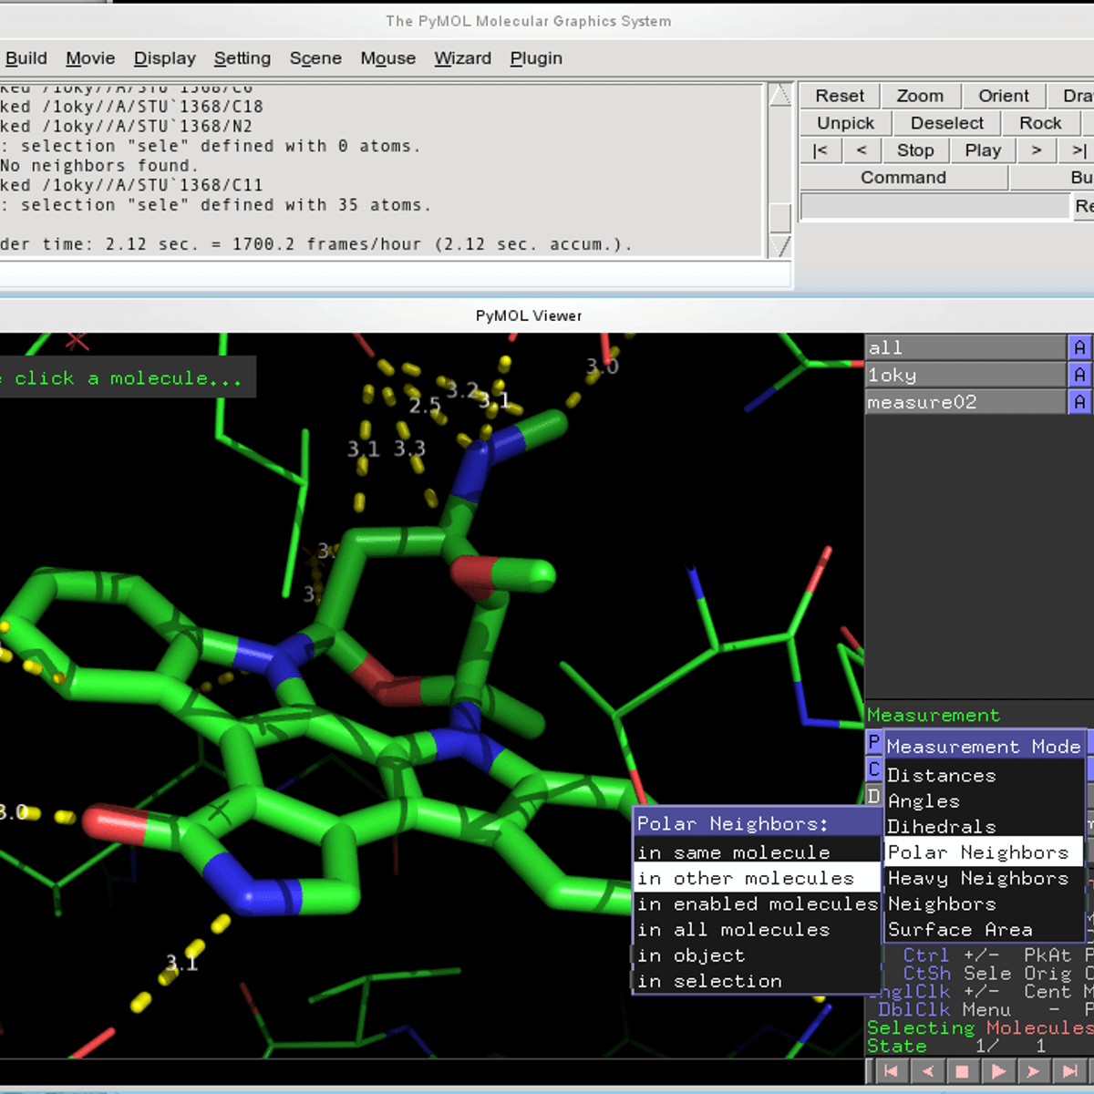
Task: Select 'in other molecules' polar neighbors option
Action: click(758, 878)
